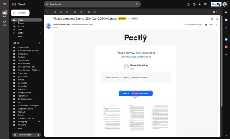Click the Discover more button
The width and height of the screenshot is (230, 139).
coord(26,135)
